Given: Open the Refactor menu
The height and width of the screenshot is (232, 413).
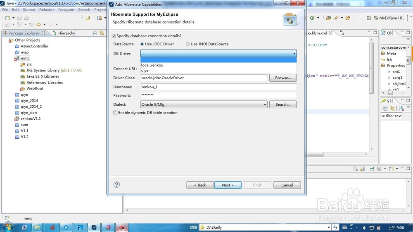Looking at the screenshot, I should 47,9.
